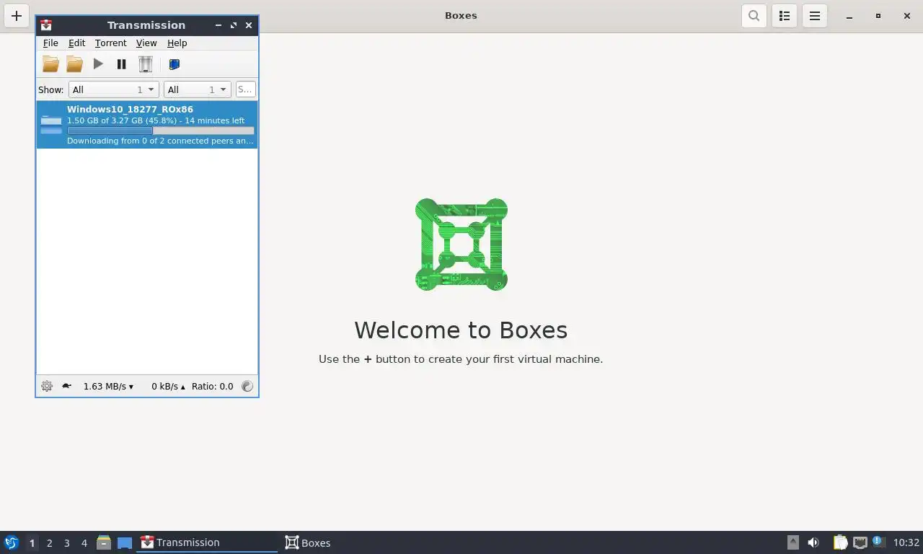
Task: Maximize the Boxes window
Action: click(x=878, y=16)
